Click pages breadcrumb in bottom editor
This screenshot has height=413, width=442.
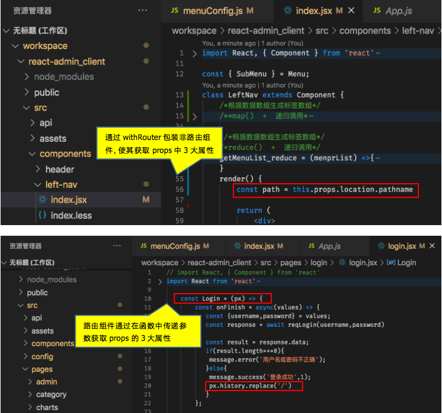click(291, 262)
